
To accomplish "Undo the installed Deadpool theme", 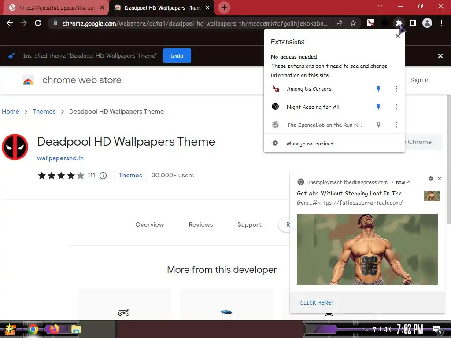I will coord(177,56).
